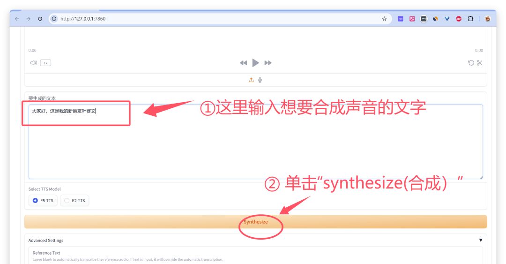Select the upload audio source icon

pyautogui.click(x=251, y=80)
